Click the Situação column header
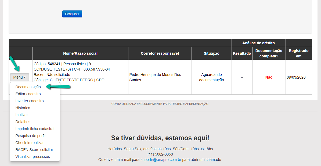This screenshot has width=321, height=166. 211,53
